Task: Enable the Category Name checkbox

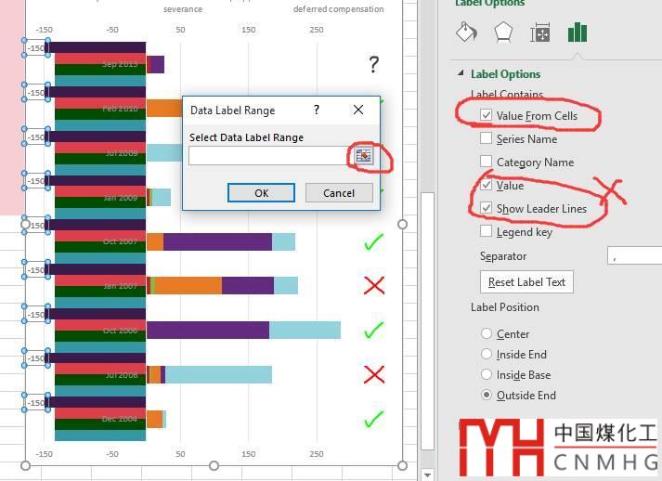Action: (486, 162)
